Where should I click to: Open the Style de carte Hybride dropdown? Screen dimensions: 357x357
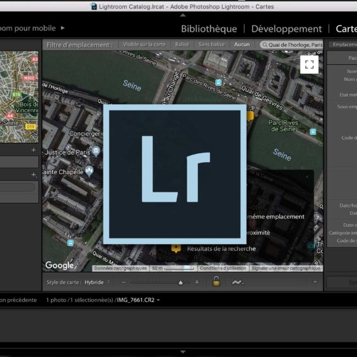[x=97, y=283]
